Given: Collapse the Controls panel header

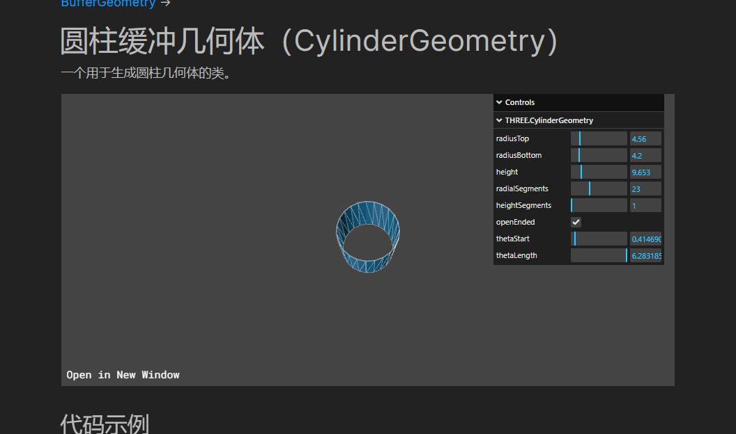Looking at the screenshot, I should pyautogui.click(x=520, y=102).
